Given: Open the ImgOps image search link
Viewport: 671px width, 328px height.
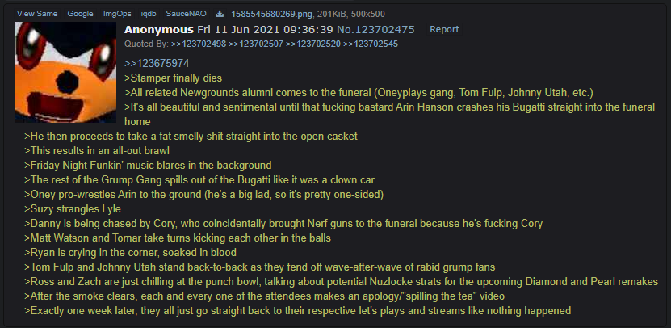Looking at the screenshot, I should (x=117, y=14).
